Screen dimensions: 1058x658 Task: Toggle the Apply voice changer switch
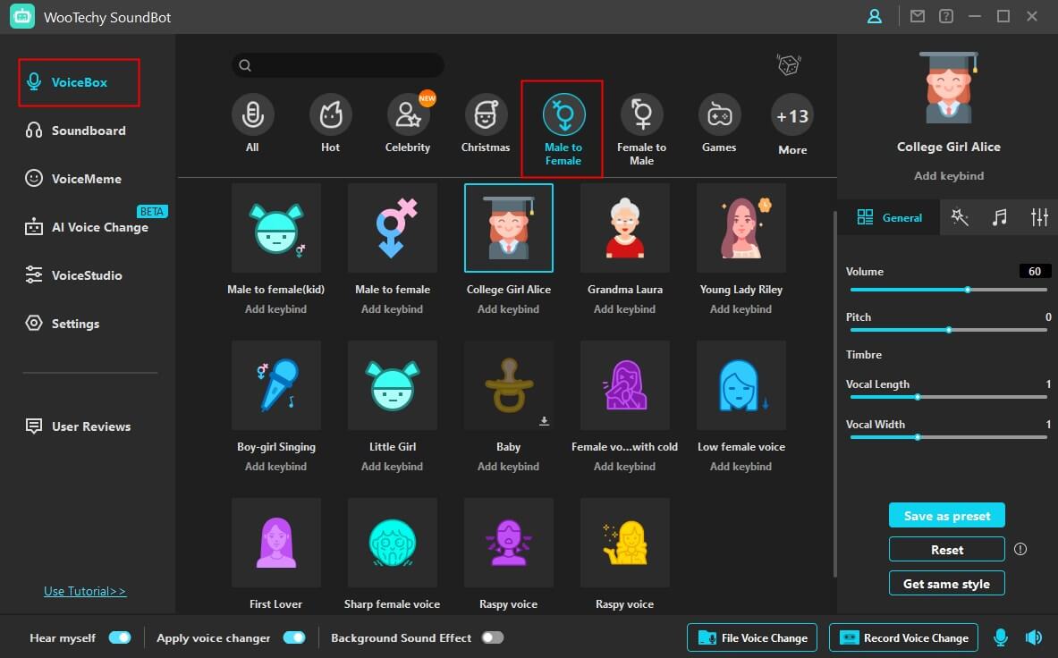pos(294,637)
